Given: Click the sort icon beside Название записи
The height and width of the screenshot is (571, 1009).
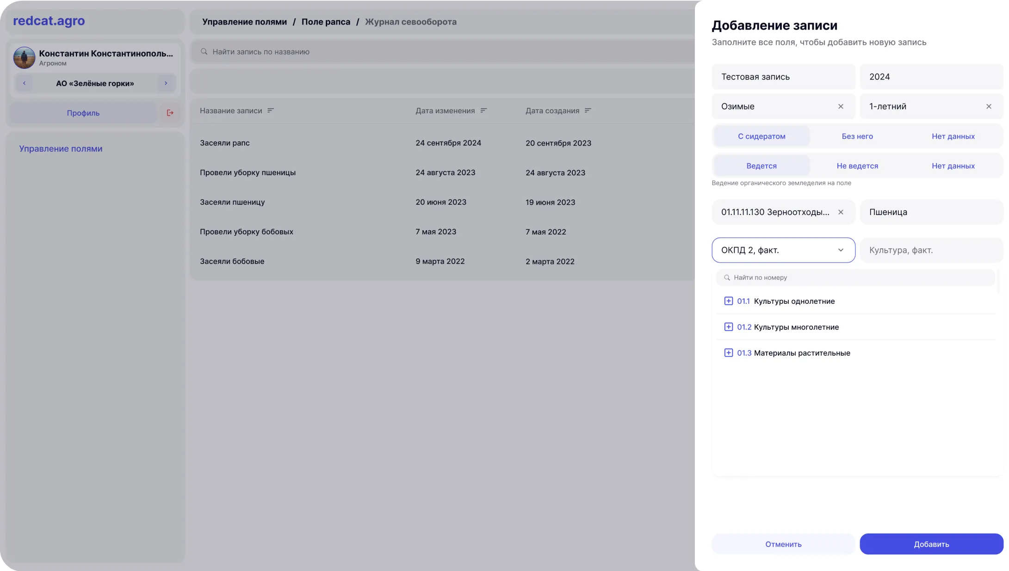Looking at the screenshot, I should [271, 111].
